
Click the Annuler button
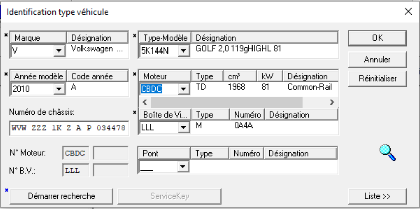pos(377,60)
